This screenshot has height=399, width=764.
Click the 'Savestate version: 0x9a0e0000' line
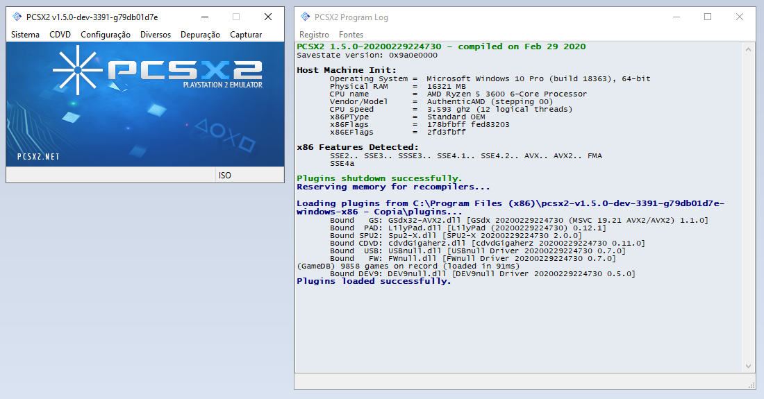[x=367, y=56]
